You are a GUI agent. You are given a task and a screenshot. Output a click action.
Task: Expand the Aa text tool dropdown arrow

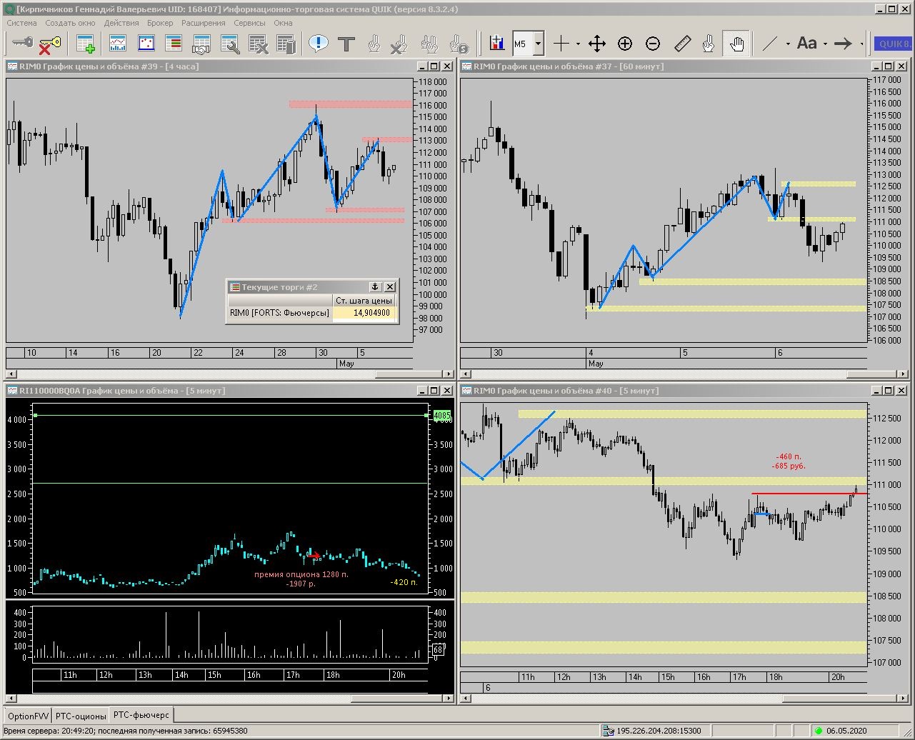pos(825,44)
